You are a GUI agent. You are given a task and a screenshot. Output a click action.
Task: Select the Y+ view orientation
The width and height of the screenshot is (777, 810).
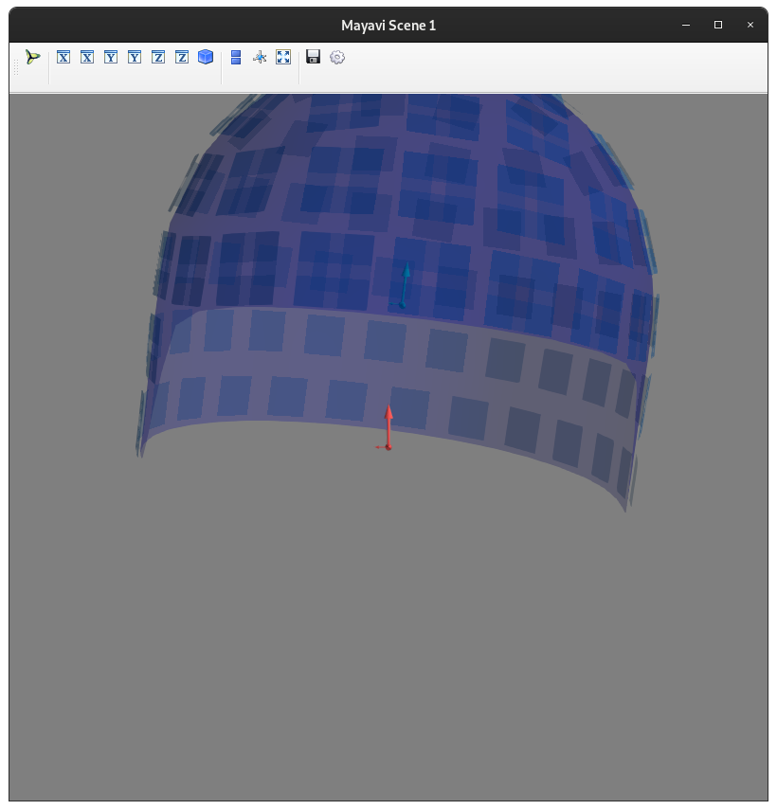click(110, 57)
